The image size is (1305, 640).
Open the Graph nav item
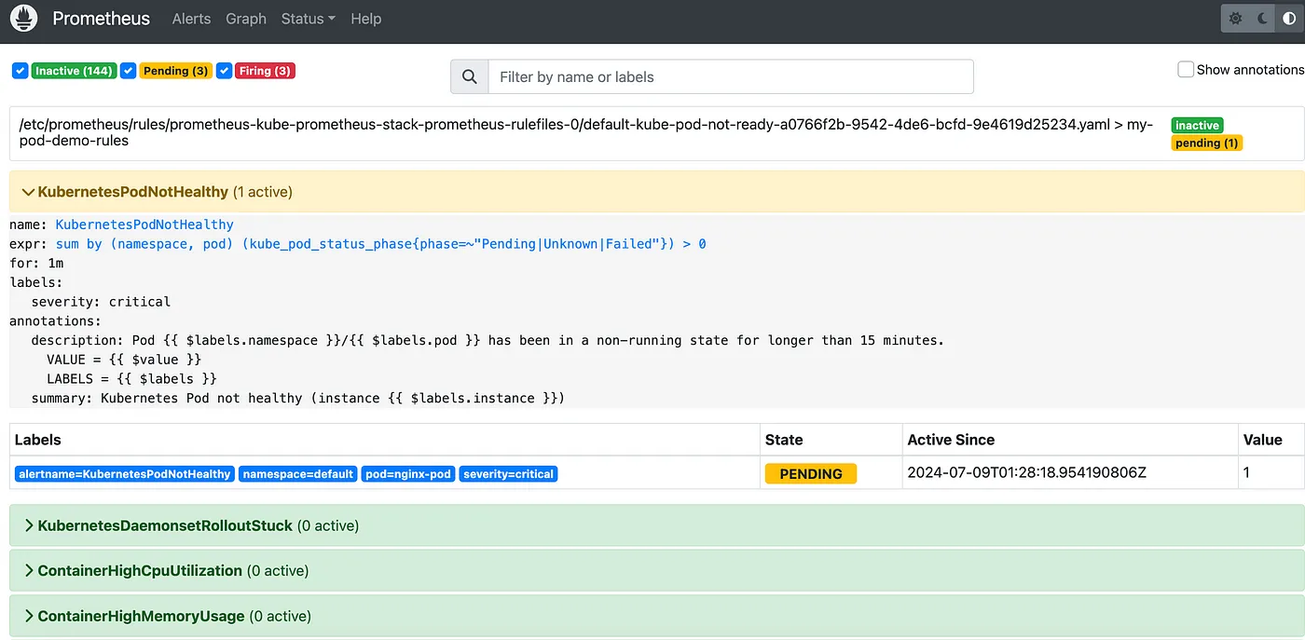point(246,19)
